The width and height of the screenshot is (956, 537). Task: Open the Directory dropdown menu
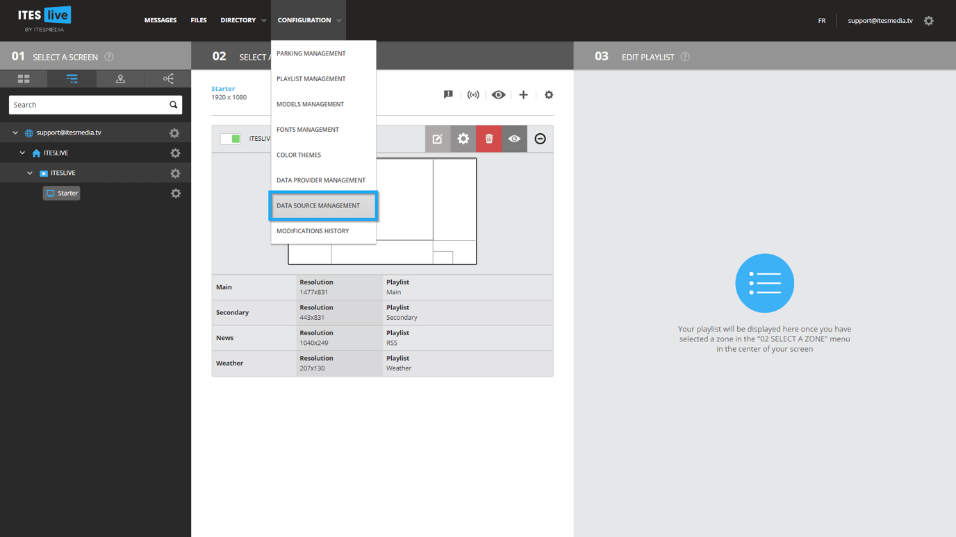[x=243, y=20]
